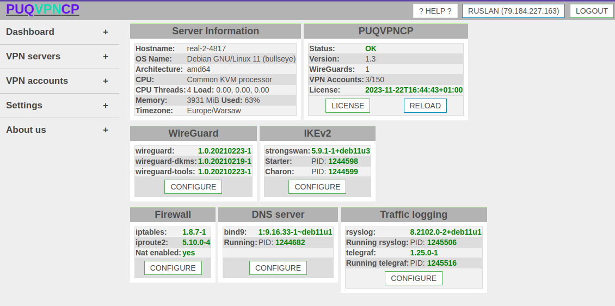This screenshot has width=615, height=306.
Task: Configure IKEv2 with its CONFIGURE button
Action: tap(317, 187)
